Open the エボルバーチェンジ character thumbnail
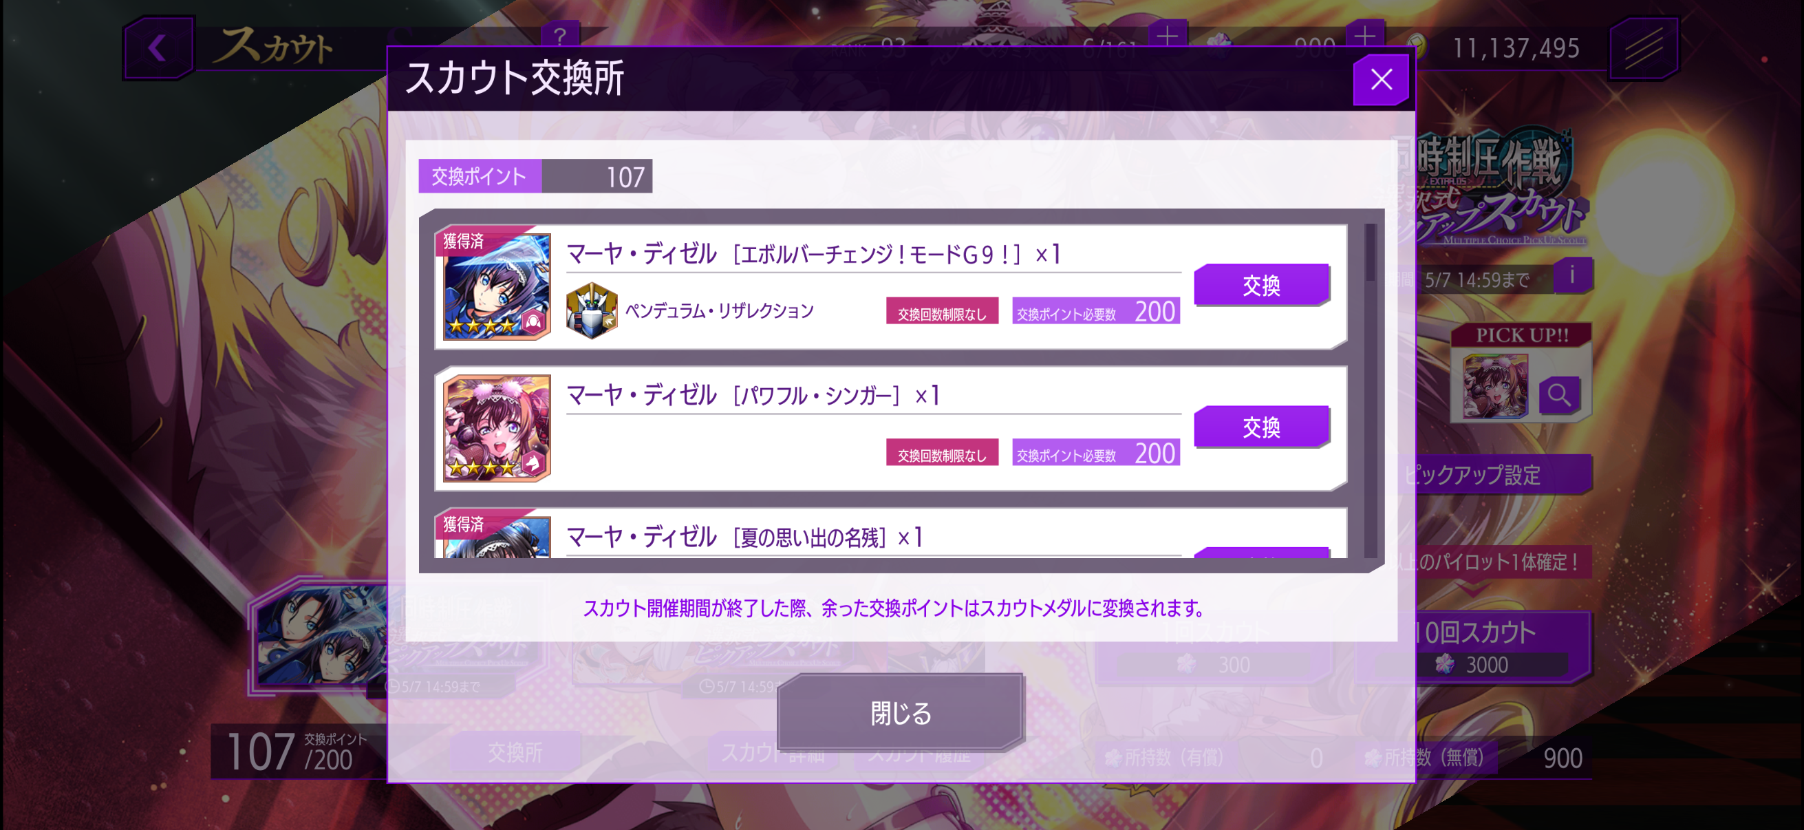The width and height of the screenshot is (1804, 830). [x=497, y=286]
